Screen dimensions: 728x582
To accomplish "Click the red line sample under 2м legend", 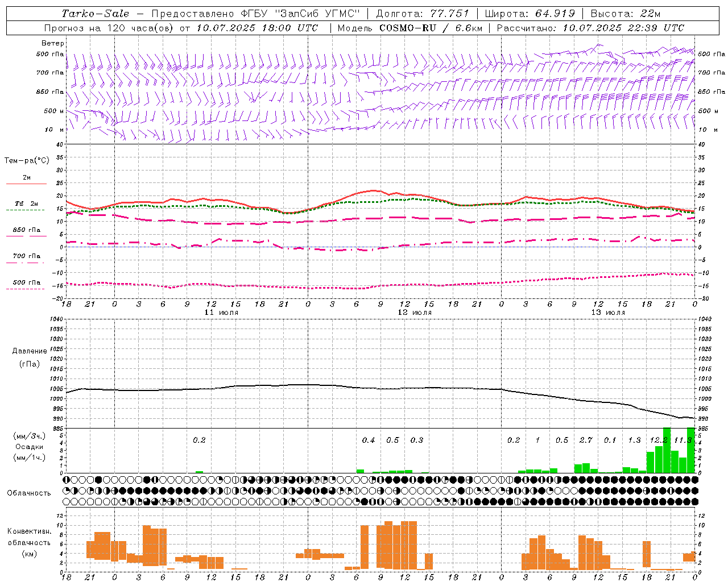I will coord(26,184).
